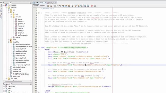The image size is (166, 93).
Task: Select header.js file
Action: pos(21,26)
